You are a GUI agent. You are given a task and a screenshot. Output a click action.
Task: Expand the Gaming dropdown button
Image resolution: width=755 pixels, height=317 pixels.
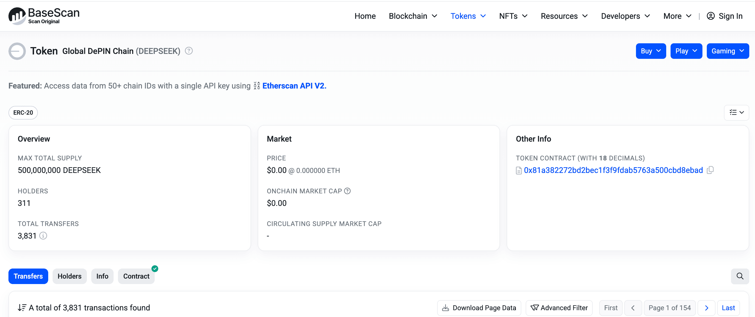727,51
